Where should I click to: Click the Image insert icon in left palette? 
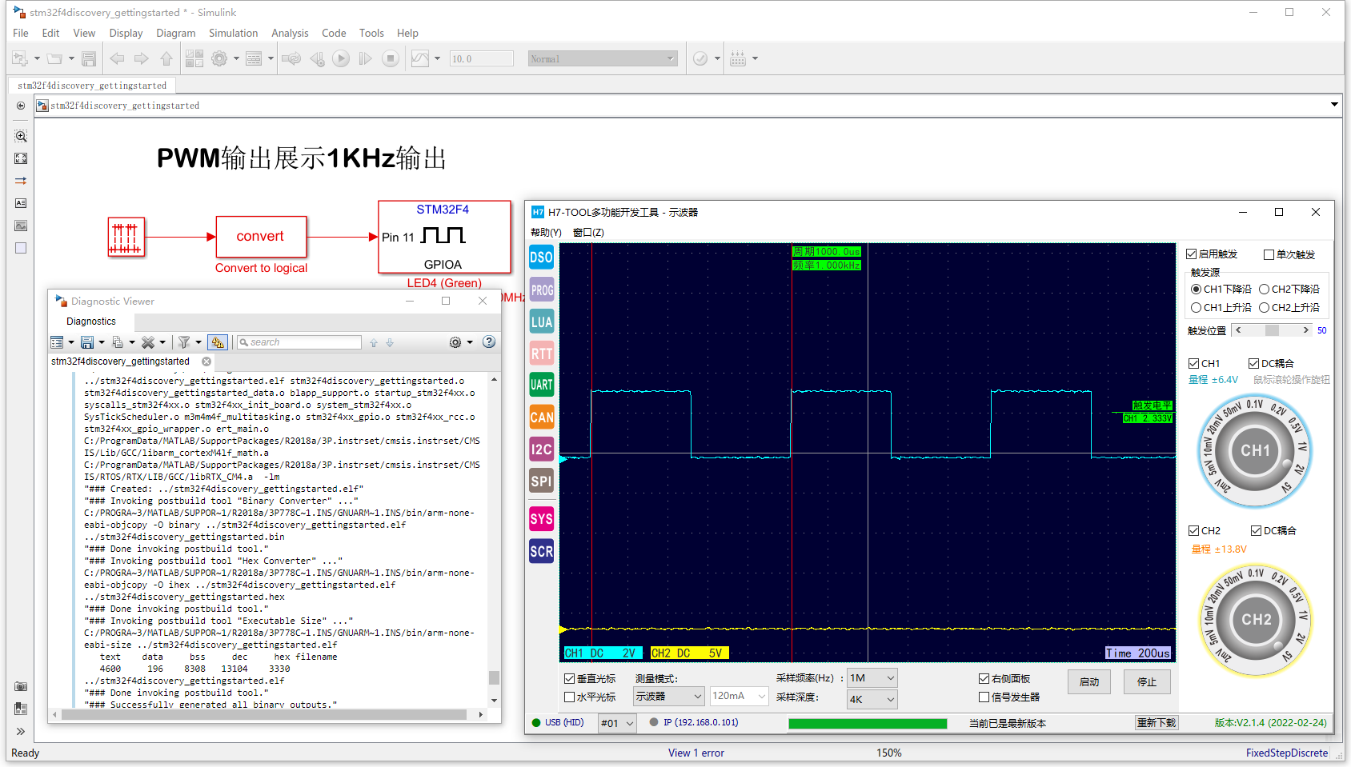point(21,226)
